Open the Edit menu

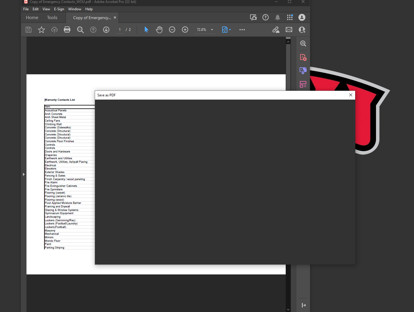click(x=36, y=9)
